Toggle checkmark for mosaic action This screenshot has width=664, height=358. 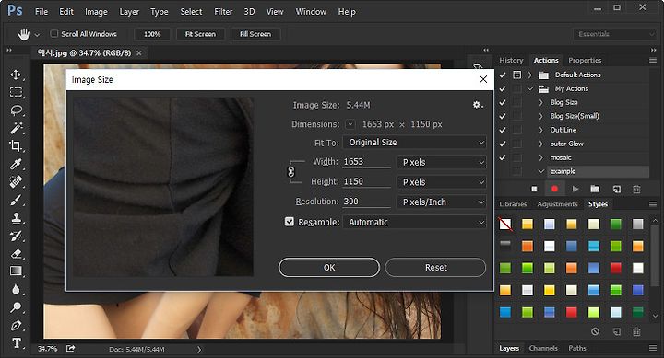503,157
